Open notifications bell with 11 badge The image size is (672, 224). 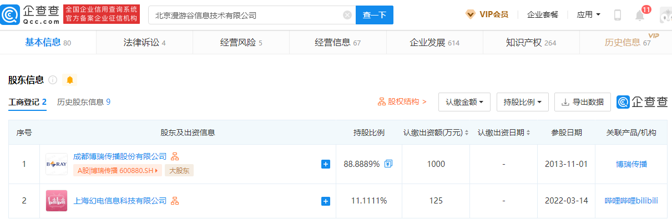point(640,15)
